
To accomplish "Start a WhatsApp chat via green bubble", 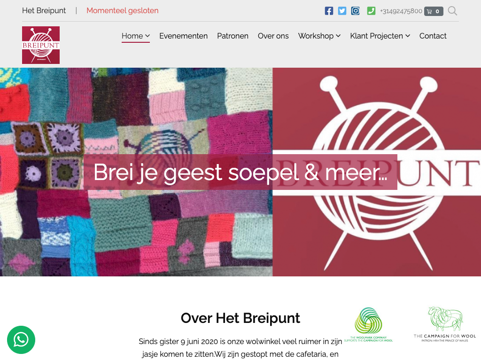I will coord(21,340).
